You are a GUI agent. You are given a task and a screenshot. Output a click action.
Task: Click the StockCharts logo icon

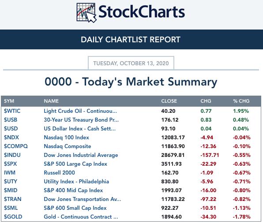(x=86, y=13)
